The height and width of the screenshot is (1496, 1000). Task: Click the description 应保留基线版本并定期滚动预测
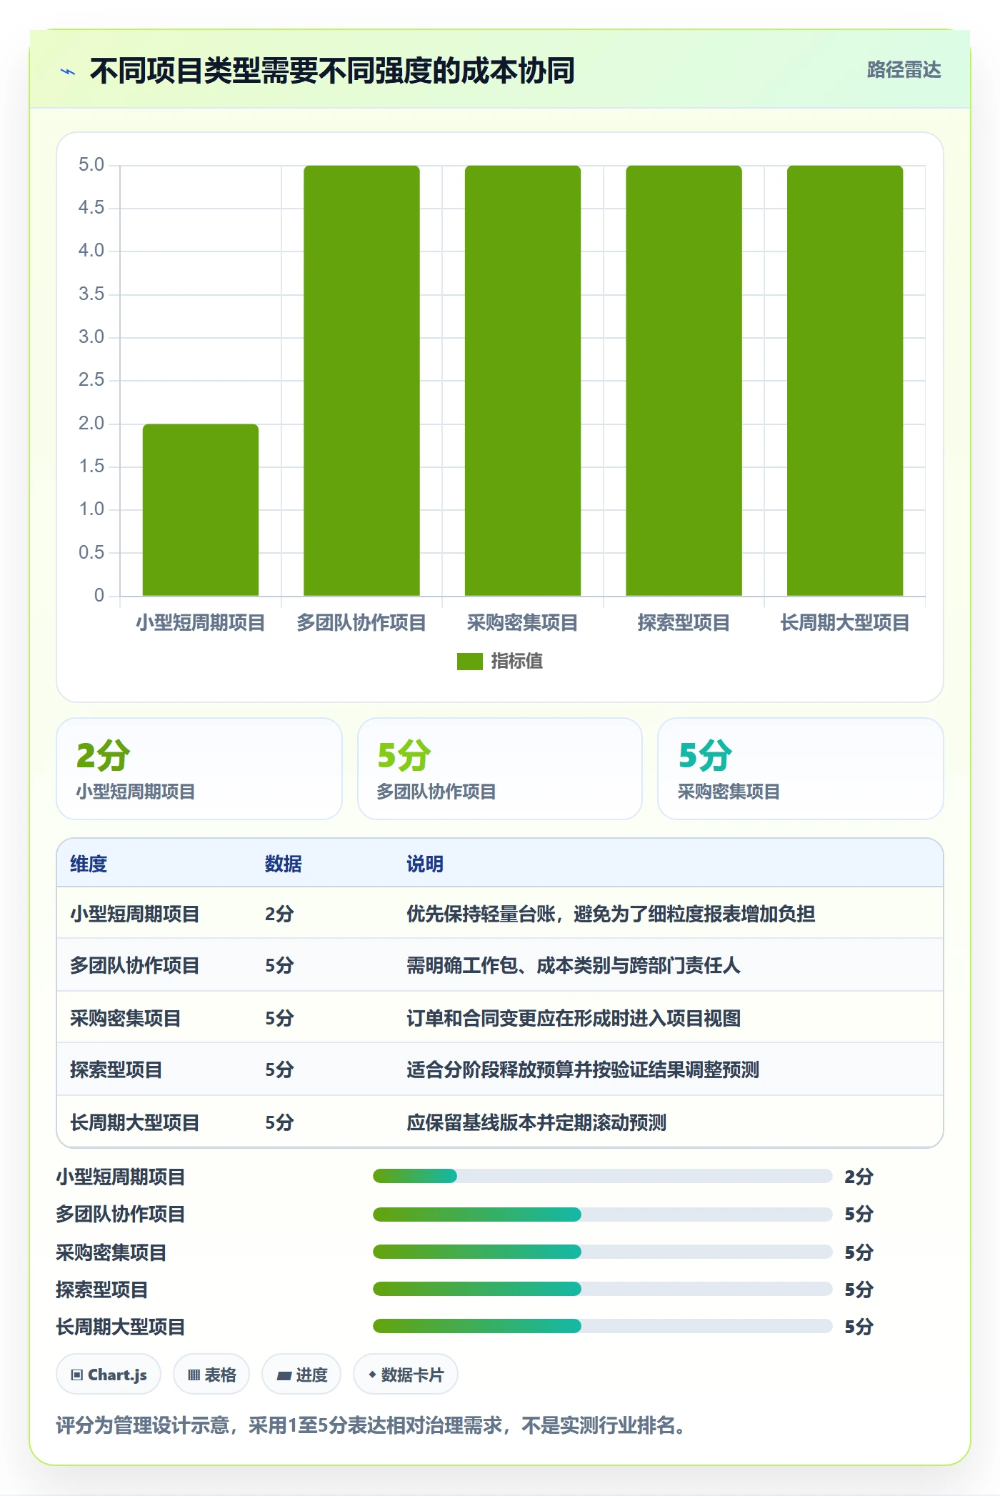click(536, 1122)
